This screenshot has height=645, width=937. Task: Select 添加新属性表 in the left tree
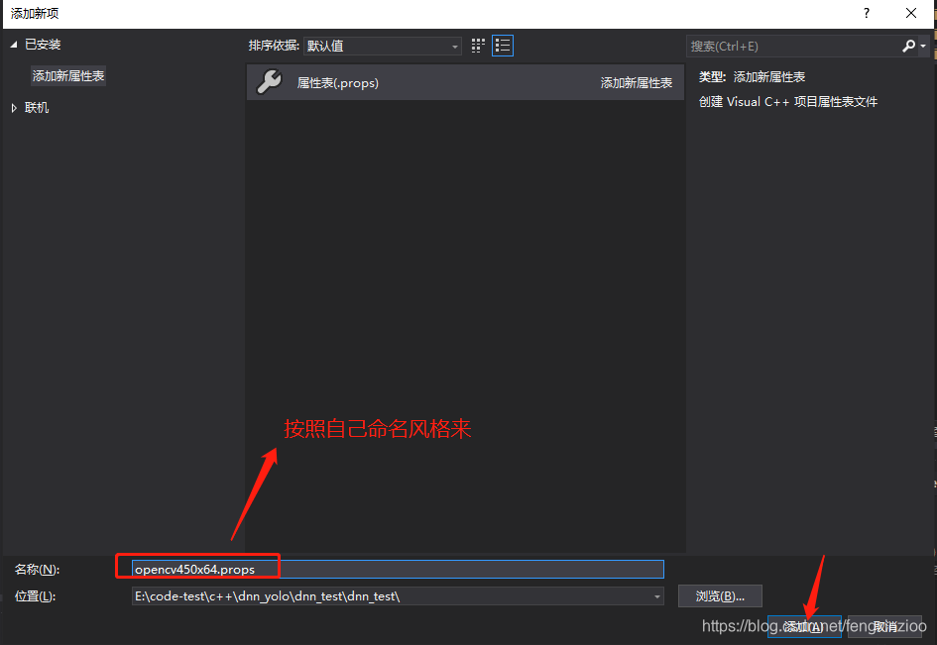click(68, 76)
